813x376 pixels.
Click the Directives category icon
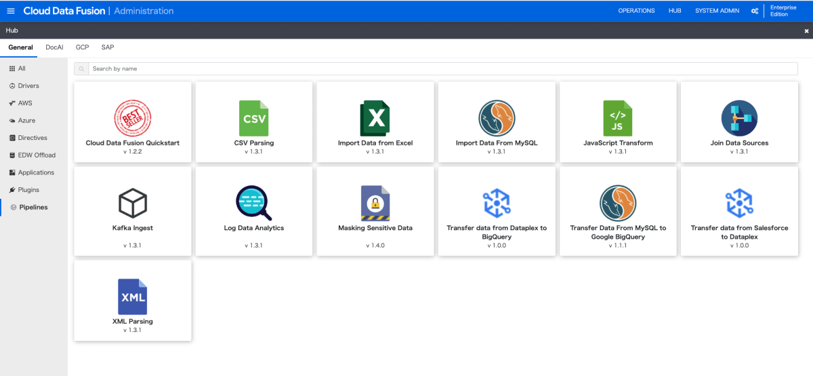[12, 138]
